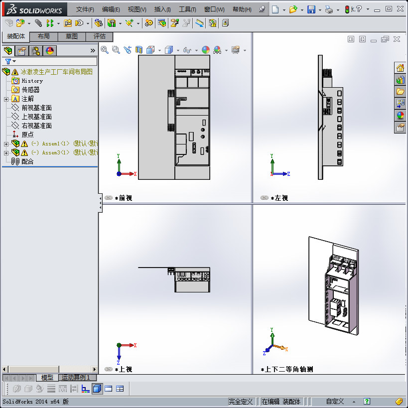The width and height of the screenshot is (408, 408).
Task: Expand the Assem1<1> tree node
Action: point(6,144)
